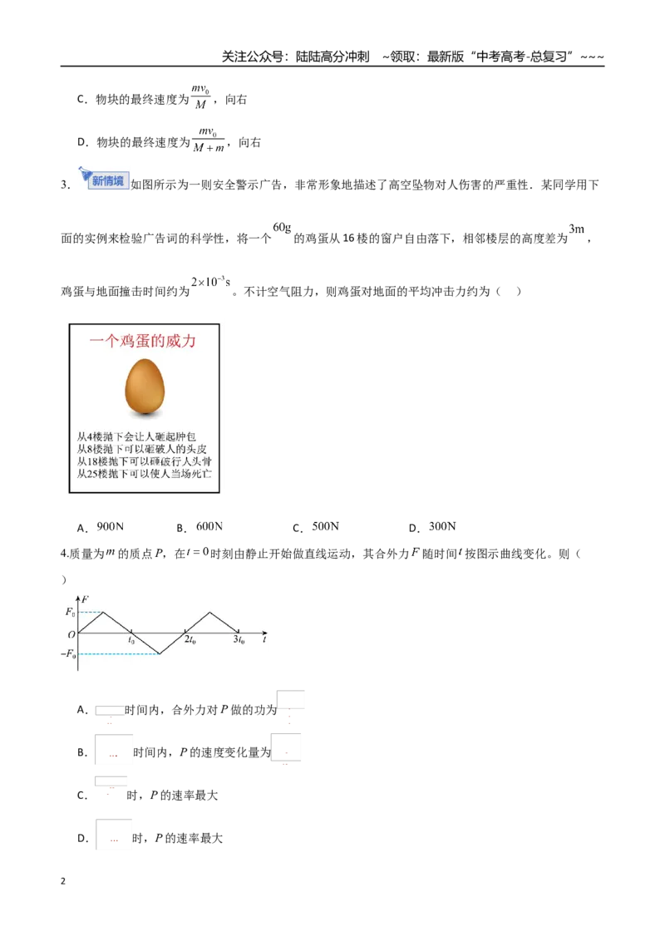The width and height of the screenshot is (665, 941).
Task: Click the question number 3.
Action: pyautogui.click(x=65, y=185)
